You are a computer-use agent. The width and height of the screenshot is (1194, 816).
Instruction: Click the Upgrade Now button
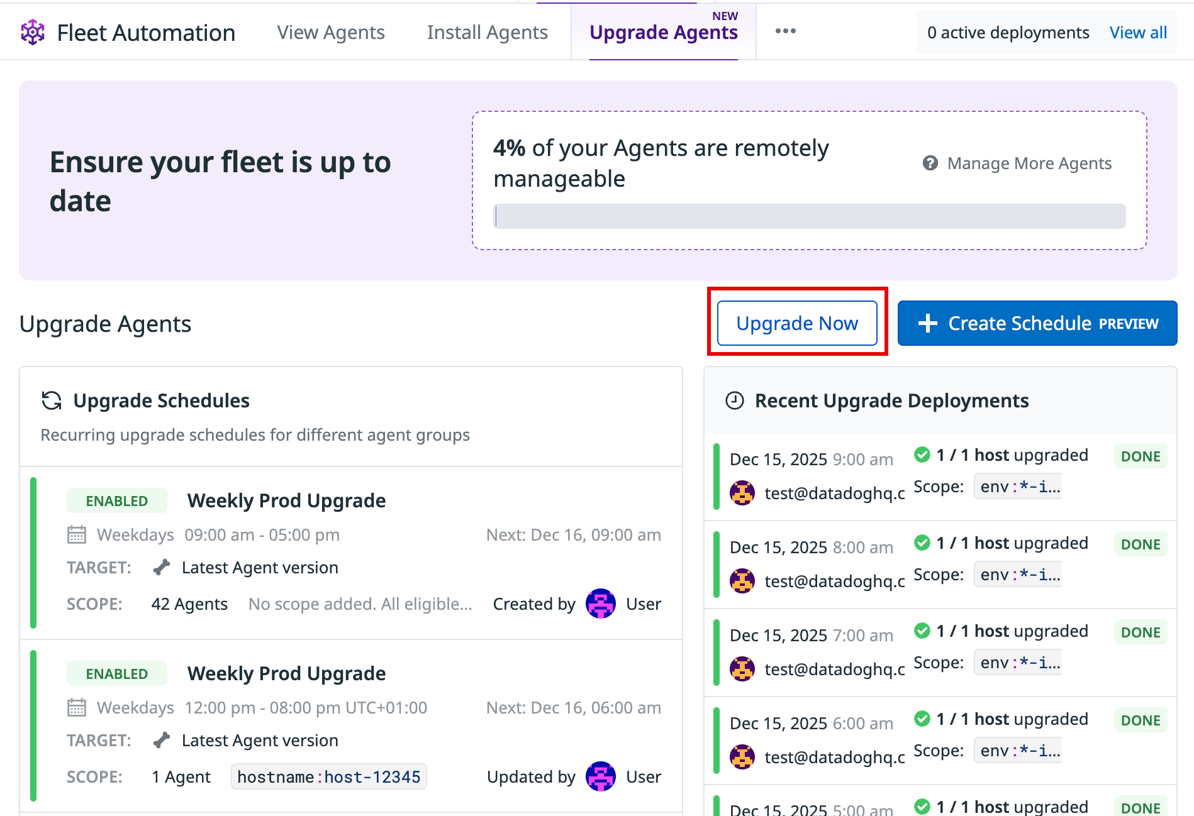(x=796, y=323)
